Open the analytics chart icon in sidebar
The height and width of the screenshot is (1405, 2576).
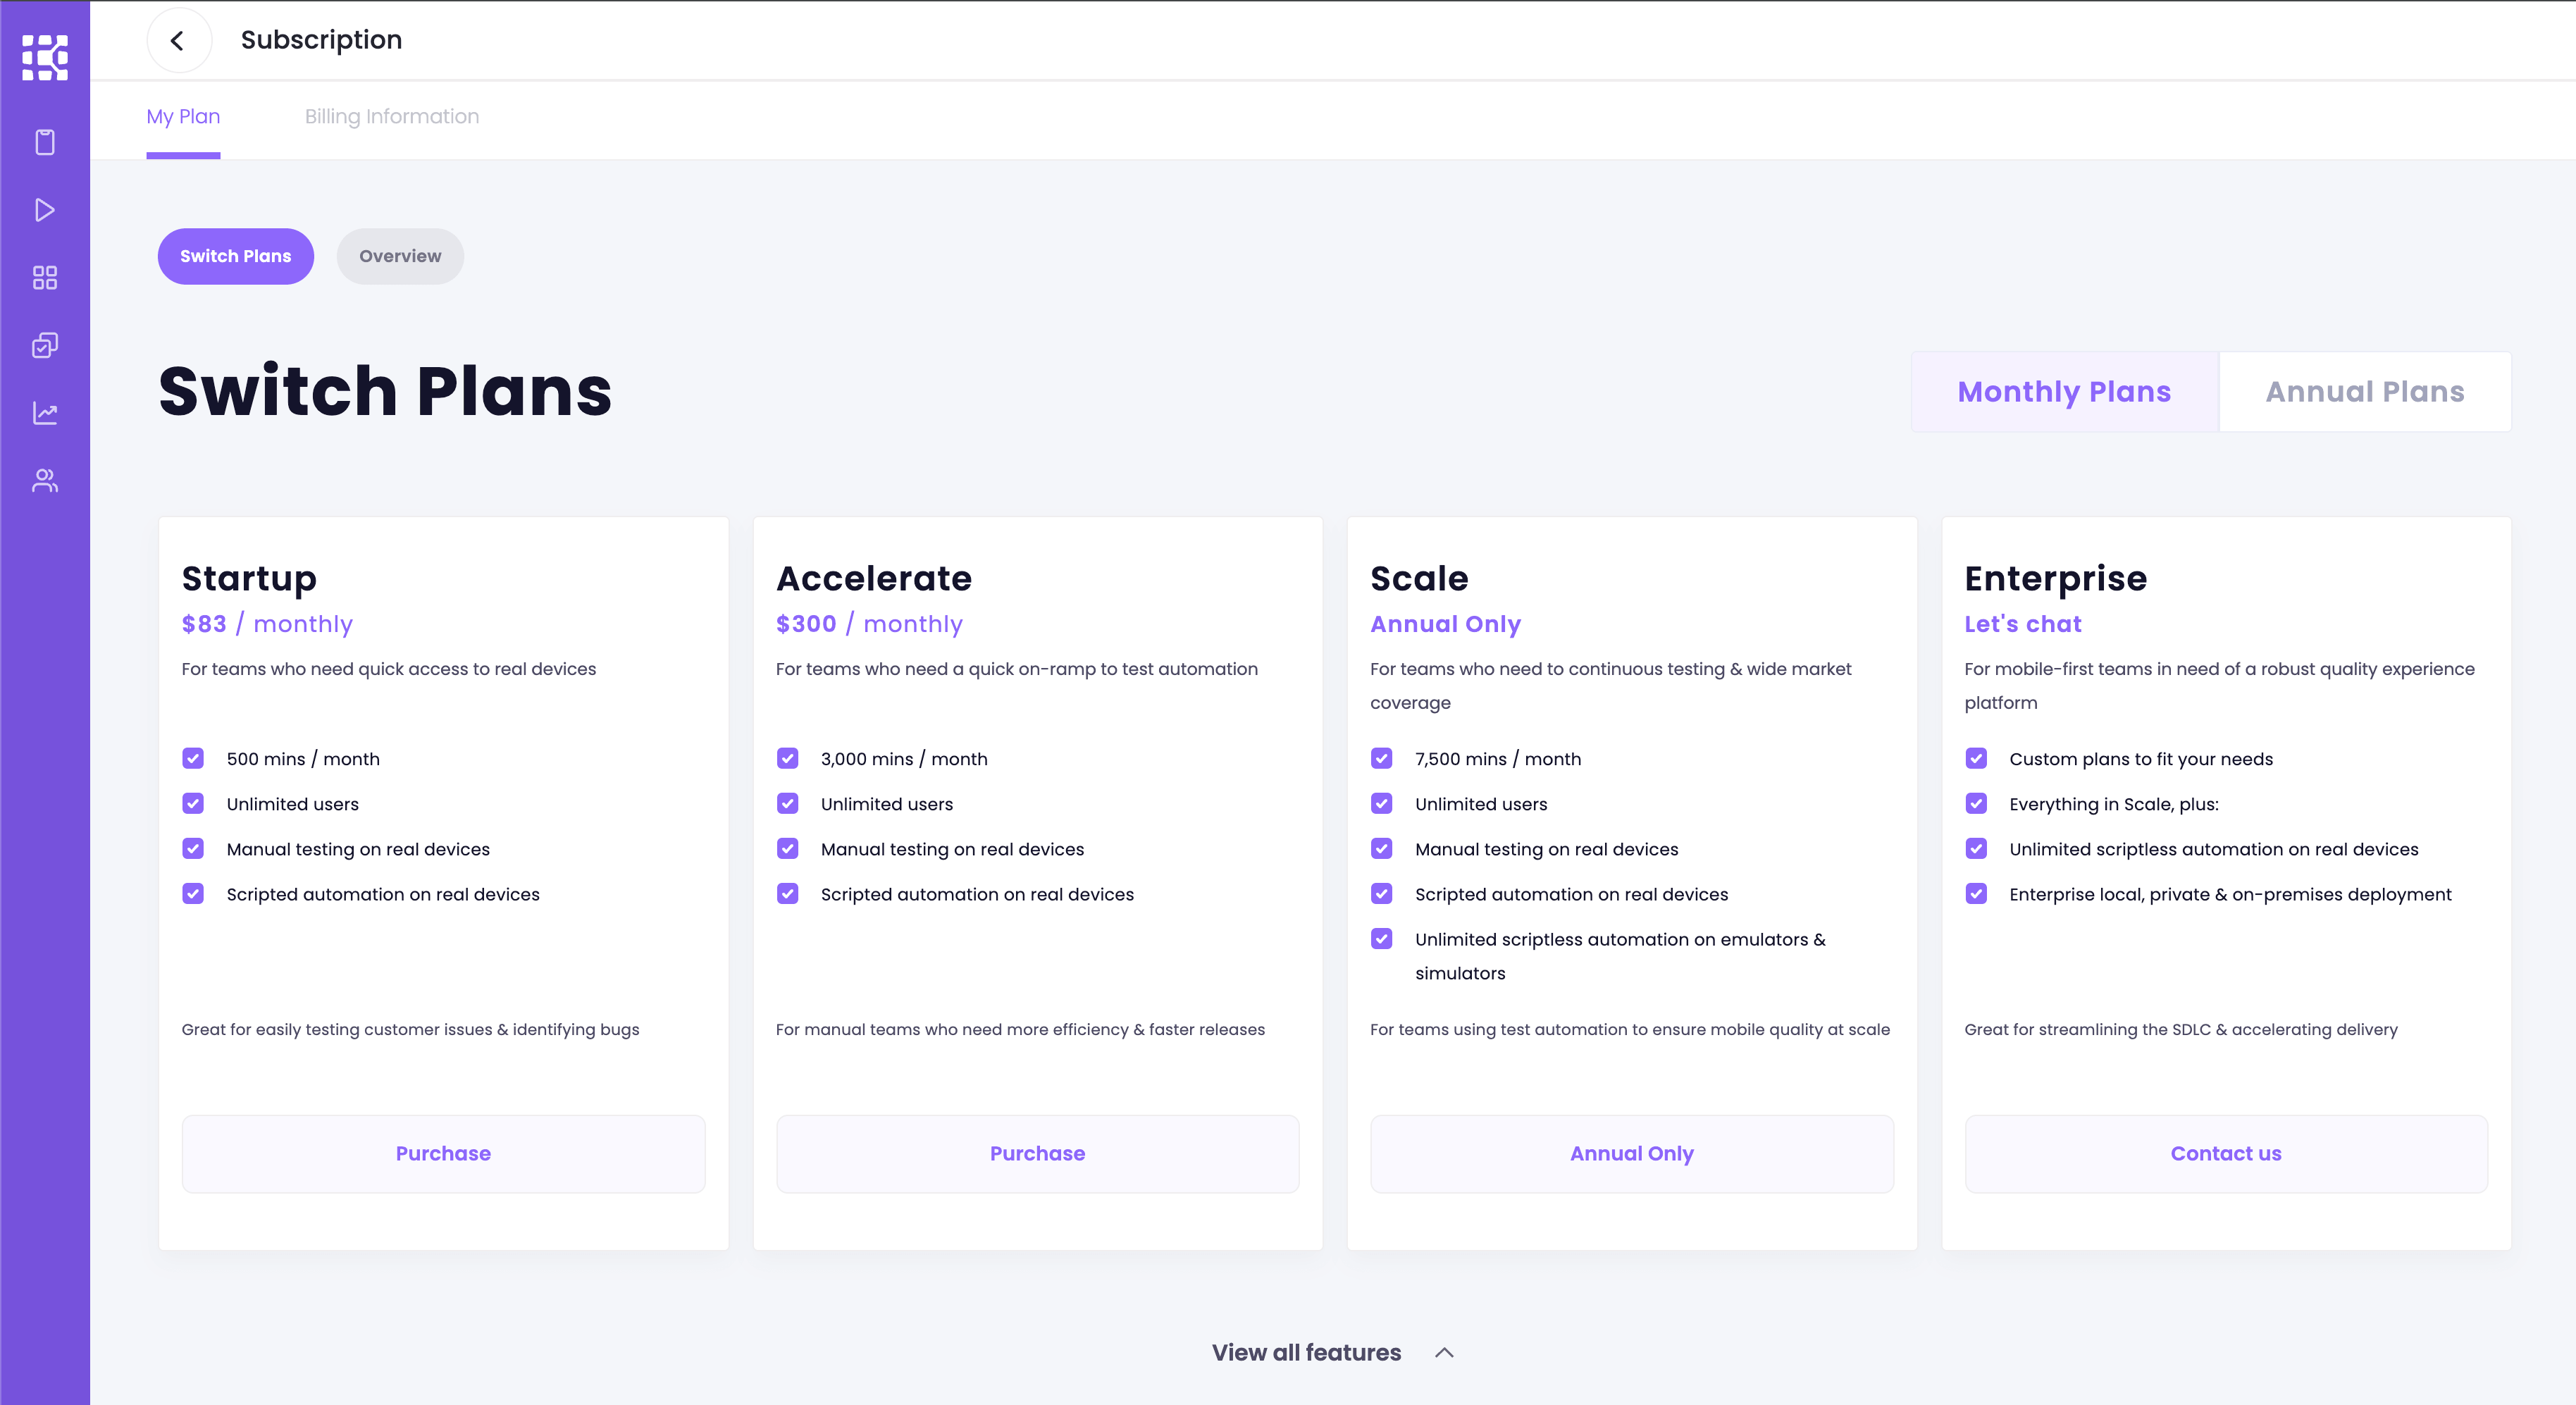click(x=45, y=413)
